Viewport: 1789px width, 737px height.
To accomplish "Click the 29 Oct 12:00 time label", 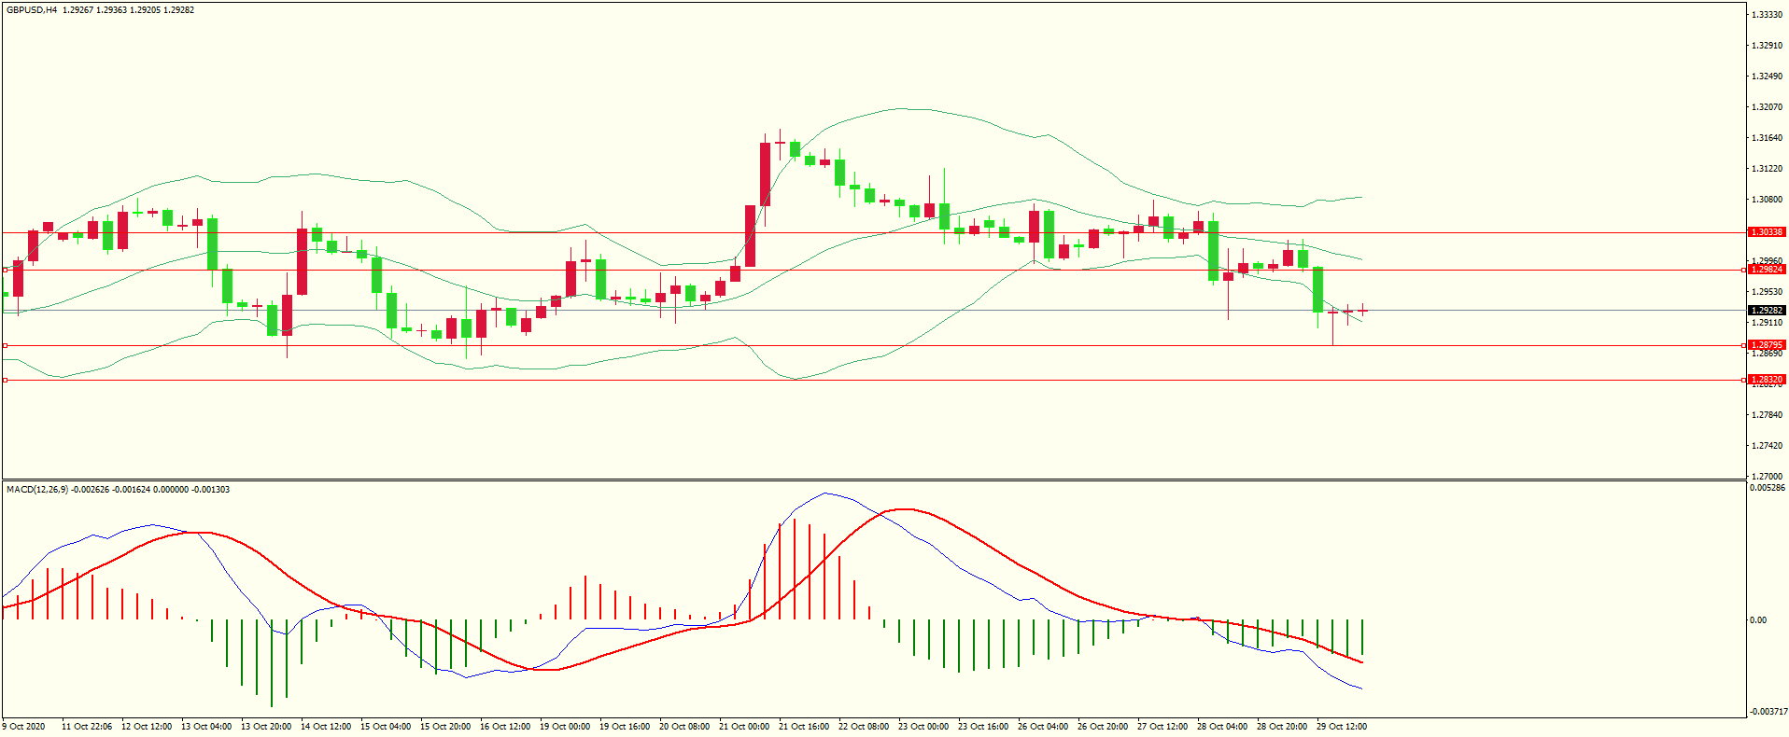I will [1342, 727].
